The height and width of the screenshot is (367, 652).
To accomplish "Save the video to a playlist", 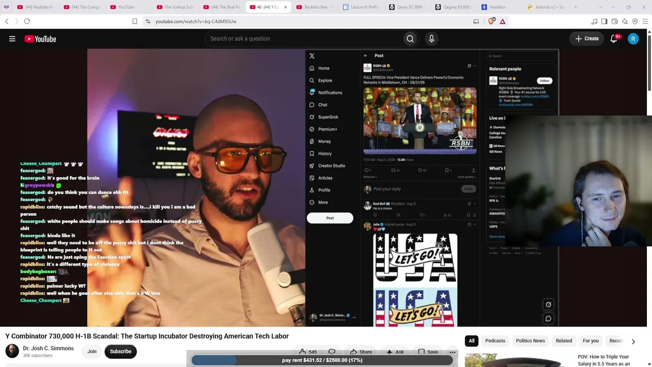I will point(428,352).
